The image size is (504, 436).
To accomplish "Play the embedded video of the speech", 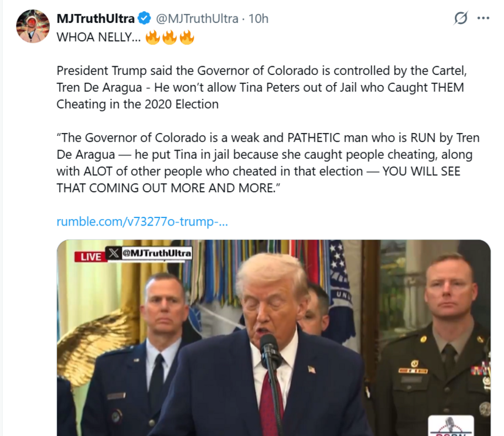I will (x=274, y=338).
